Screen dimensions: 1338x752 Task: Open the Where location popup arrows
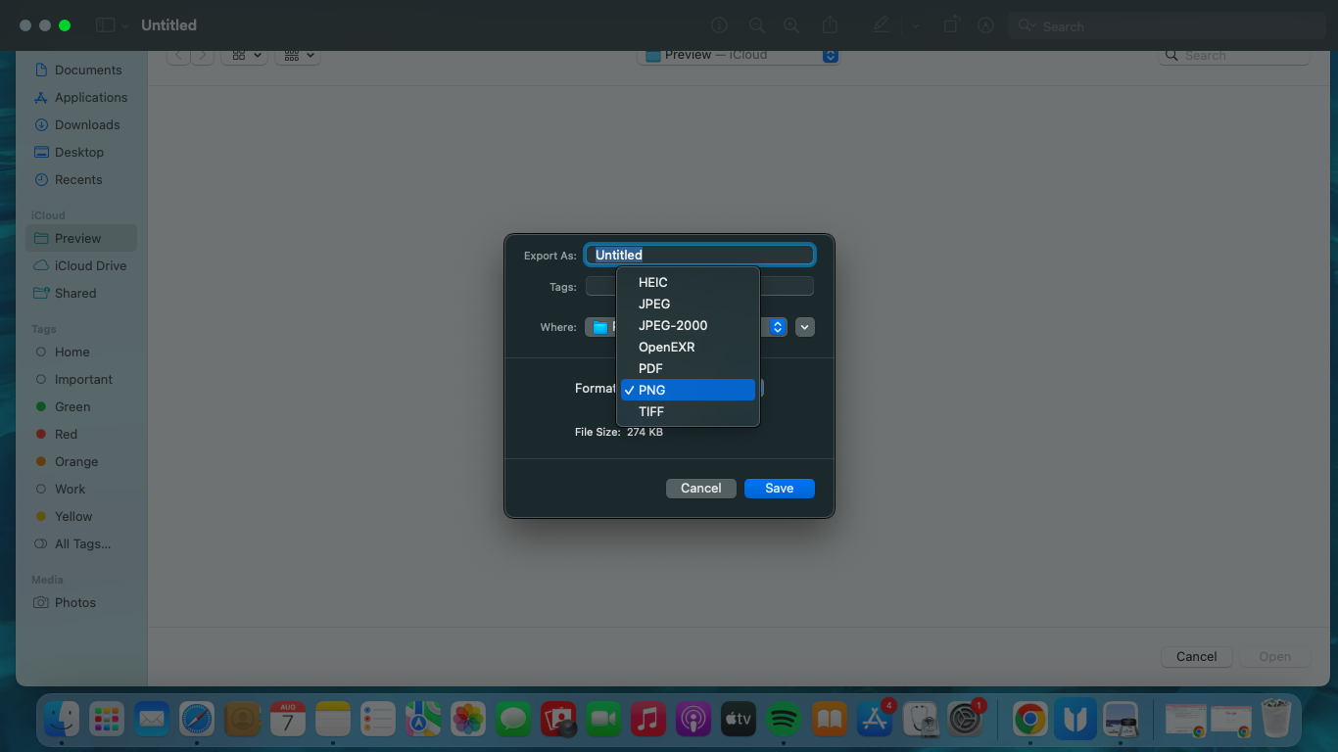(778, 327)
